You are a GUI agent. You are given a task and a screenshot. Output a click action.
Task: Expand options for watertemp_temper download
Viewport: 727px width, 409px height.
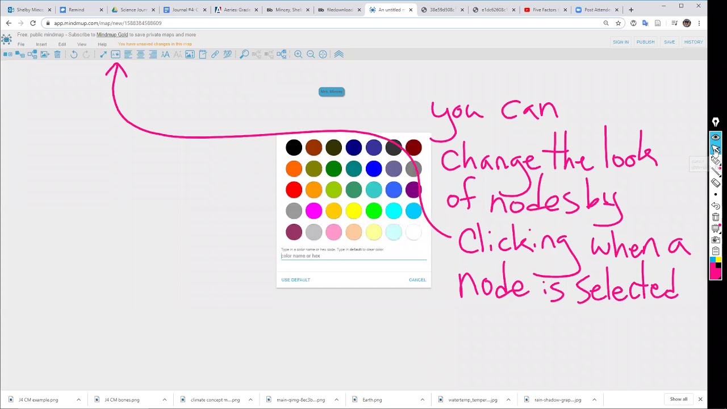[508, 400]
